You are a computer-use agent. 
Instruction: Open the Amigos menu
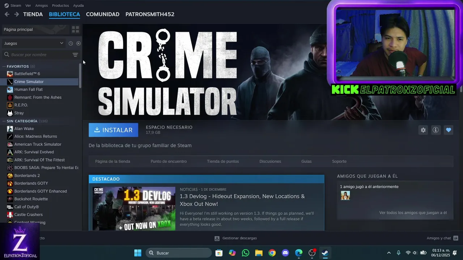click(x=42, y=5)
